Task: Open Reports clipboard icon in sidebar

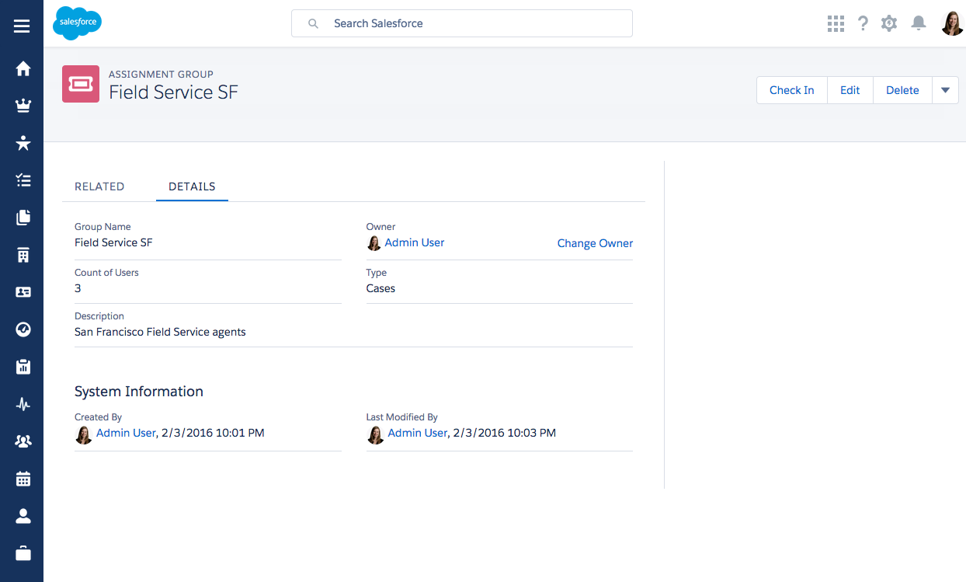Action: [x=23, y=367]
